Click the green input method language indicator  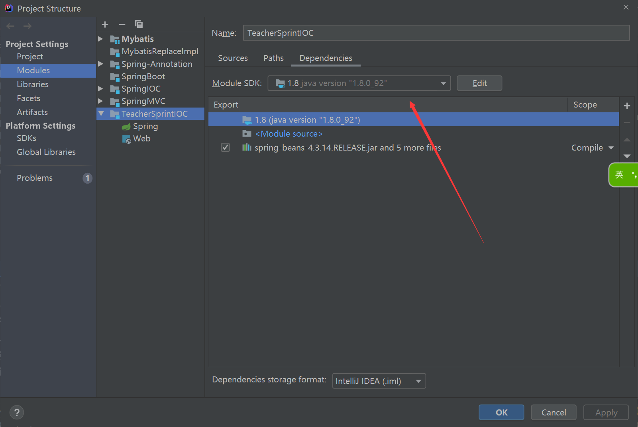coord(623,174)
